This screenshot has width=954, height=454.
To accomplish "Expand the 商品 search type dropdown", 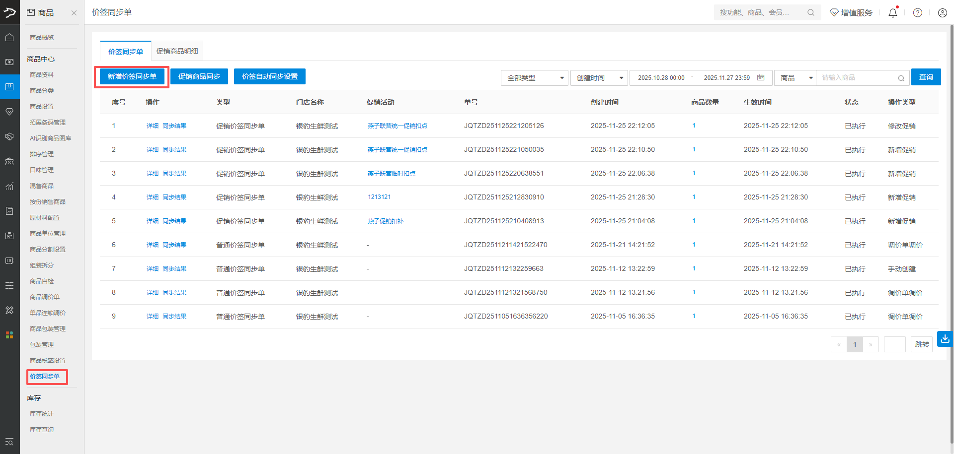I will click(795, 78).
